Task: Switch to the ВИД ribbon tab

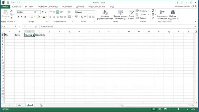Action: pyautogui.click(x=112, y=7)
